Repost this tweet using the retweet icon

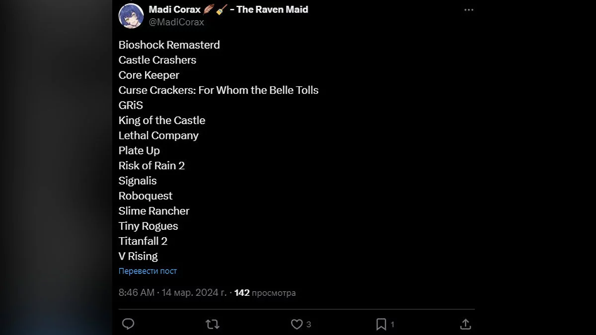click(x=212, y=324)
